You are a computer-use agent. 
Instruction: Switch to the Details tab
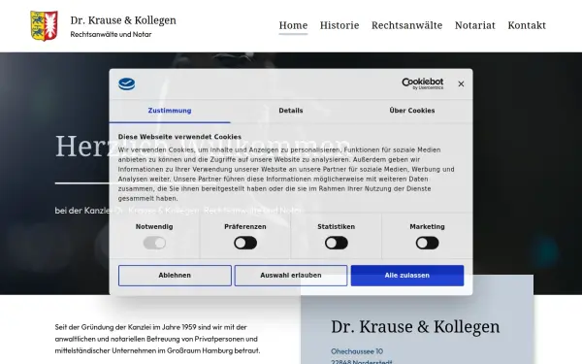tap(291, 111)
